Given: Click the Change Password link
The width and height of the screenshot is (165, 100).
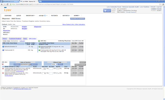Looking at the screenshot, I should 131,12.
